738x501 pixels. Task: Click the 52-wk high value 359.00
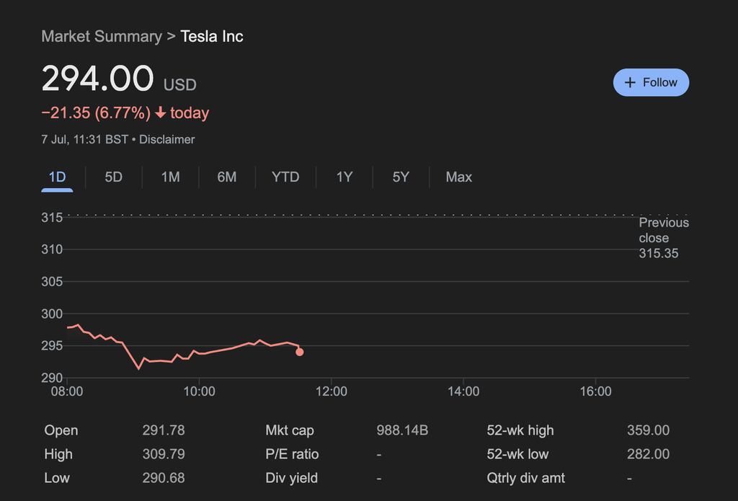pos(648,430)
